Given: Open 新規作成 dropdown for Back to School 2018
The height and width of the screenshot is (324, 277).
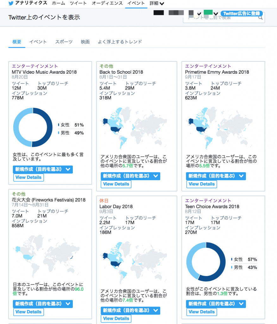Looking at the screenshot, I should (130, 176).
